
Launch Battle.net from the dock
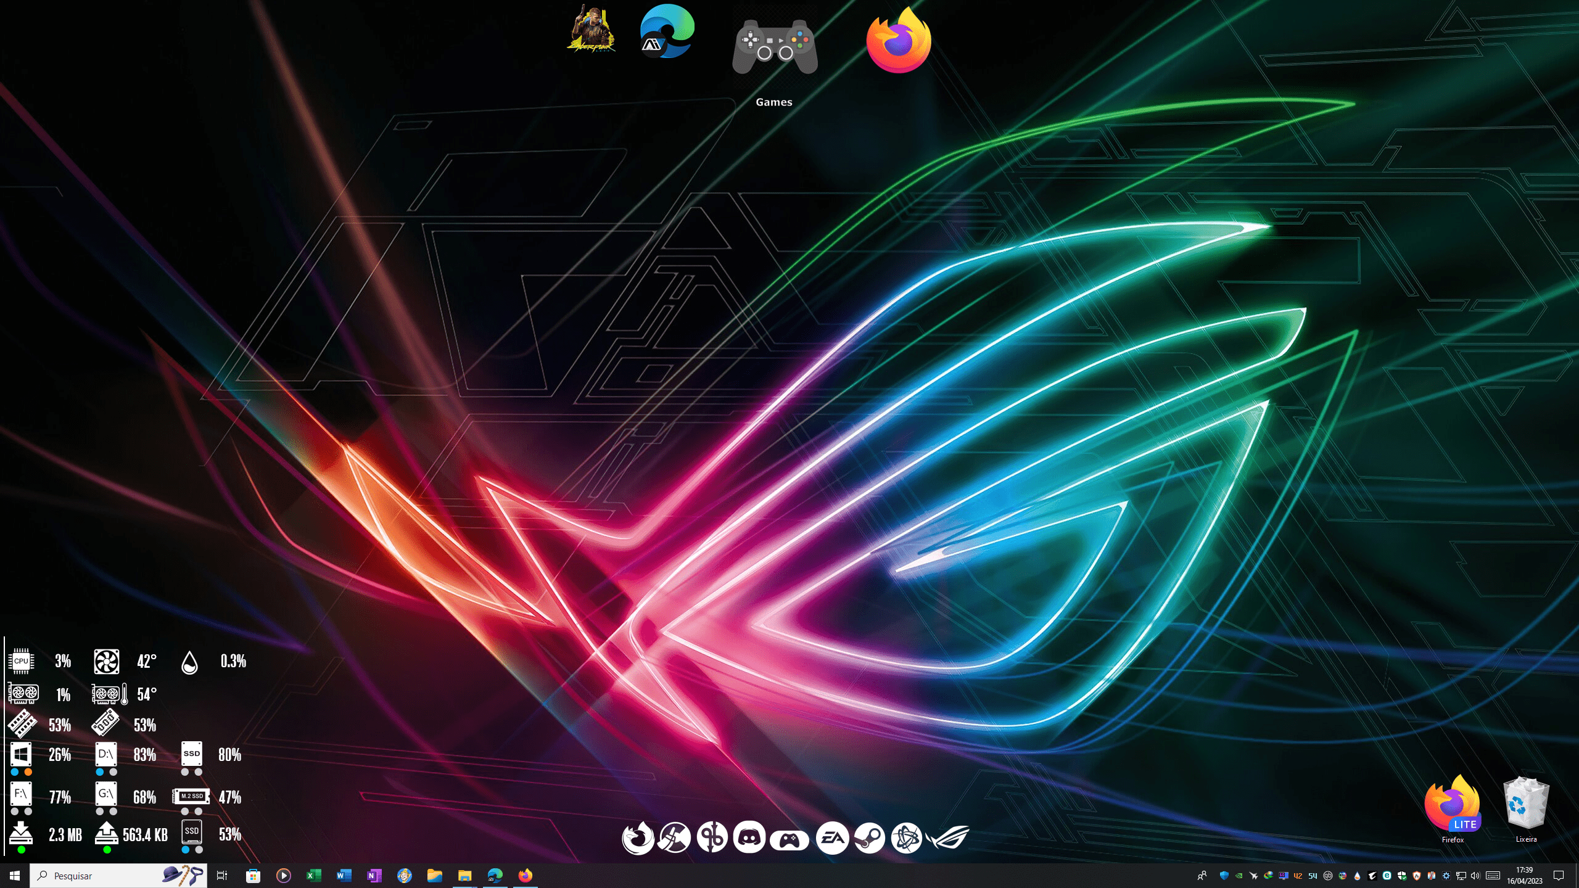[x=907, y=838]
